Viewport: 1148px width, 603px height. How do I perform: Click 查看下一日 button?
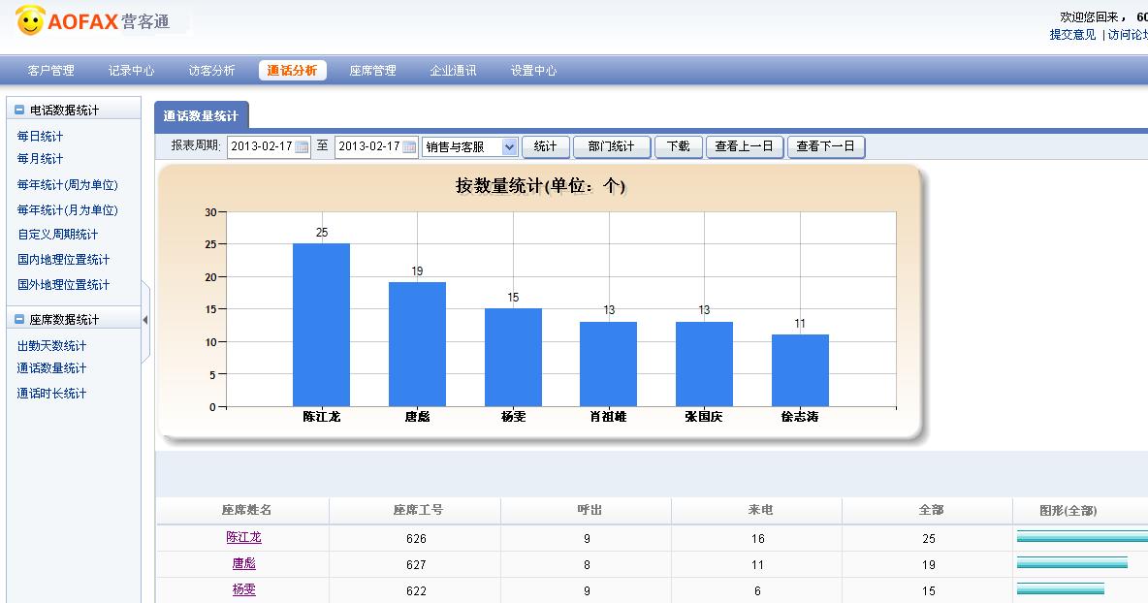click(826, 146)
